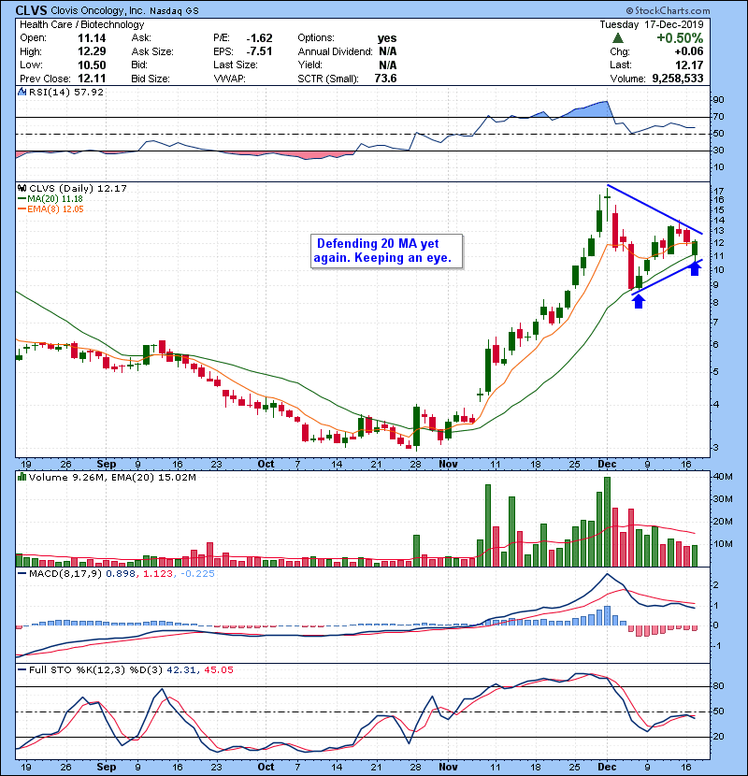
Task: Click the RSI indicator icon beside RSI(14)
Action: coord(22,92)
